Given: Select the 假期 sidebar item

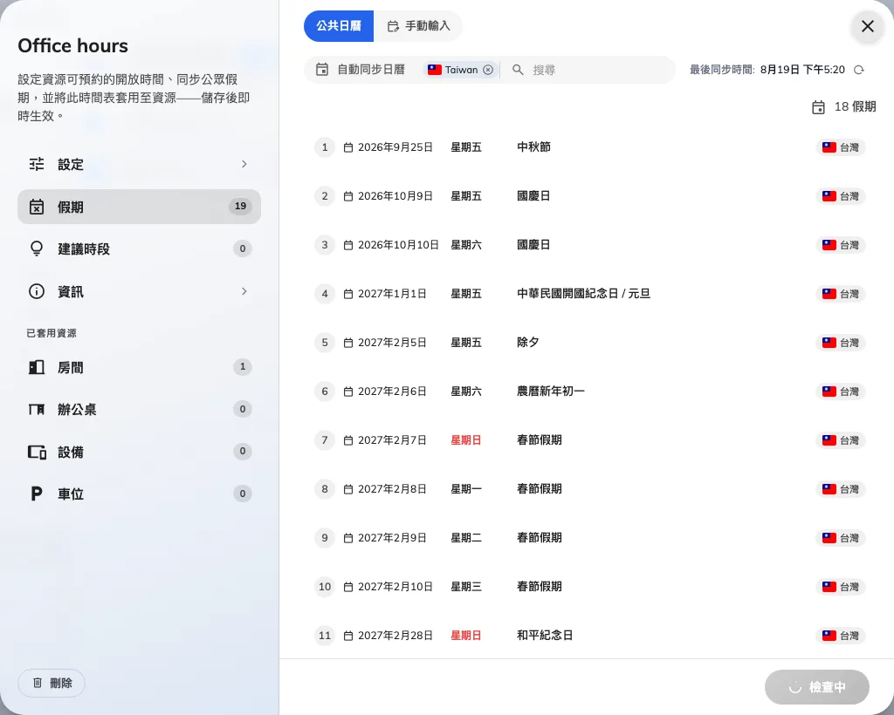Looking at the screenshot, I should tap(139, 207).
